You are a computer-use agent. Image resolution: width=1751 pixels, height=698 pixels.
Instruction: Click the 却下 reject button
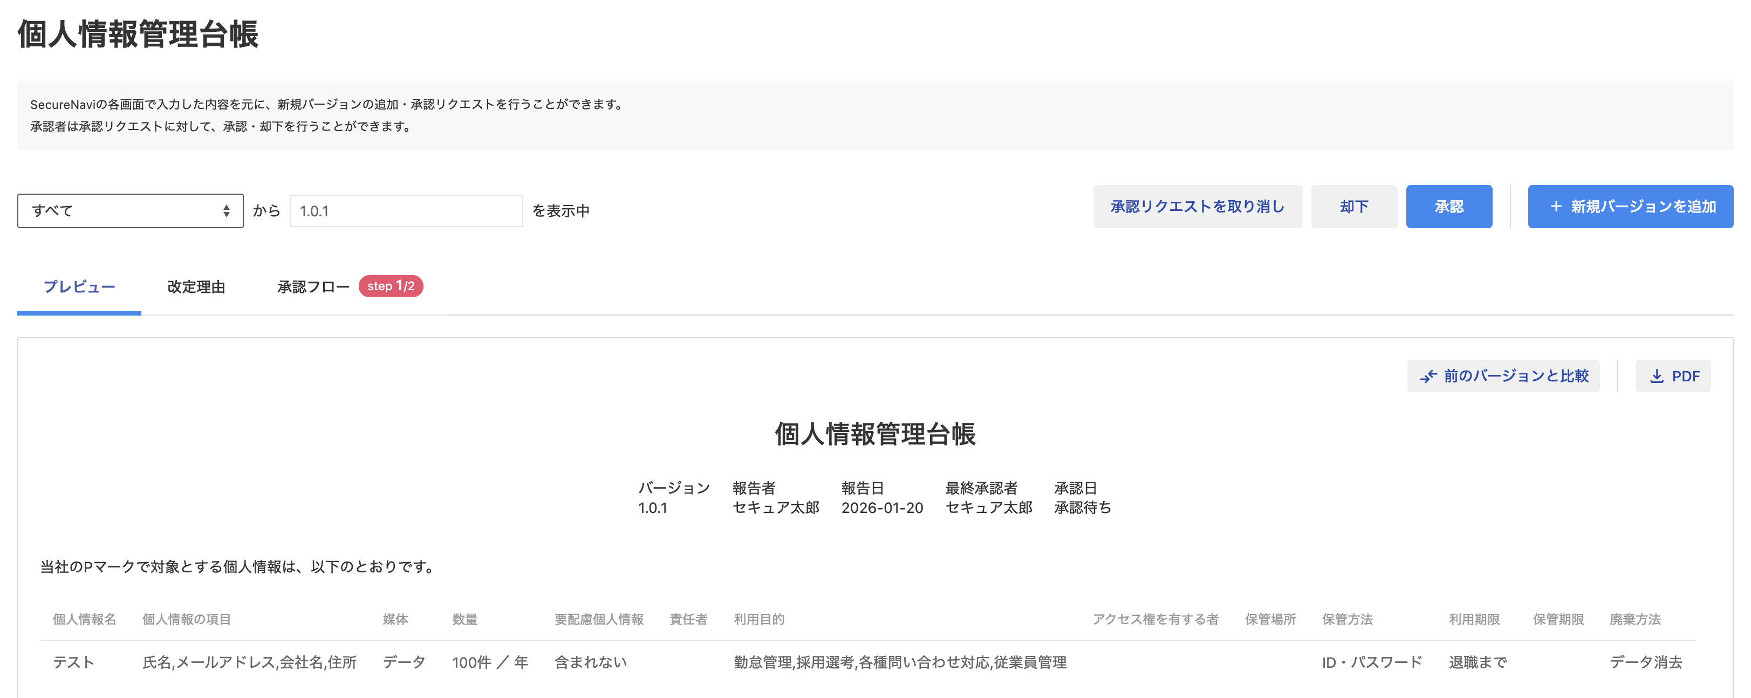click(1353, 206)
